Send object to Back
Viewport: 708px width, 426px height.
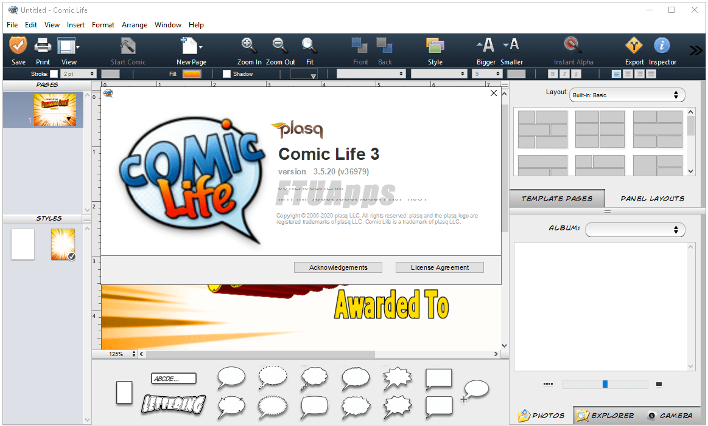point(385,46)
